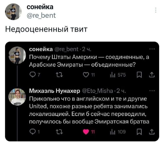The width and height of the screenshot is (164, 146).
Task: Open the three-dot menu of the main tweet
Action: tap(155, 10)
